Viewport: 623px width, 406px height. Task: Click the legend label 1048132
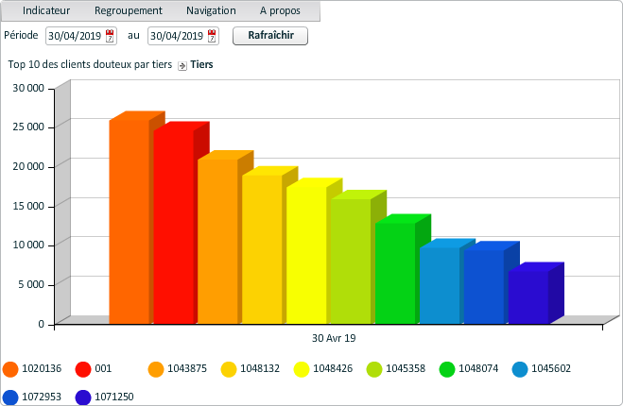260,368
